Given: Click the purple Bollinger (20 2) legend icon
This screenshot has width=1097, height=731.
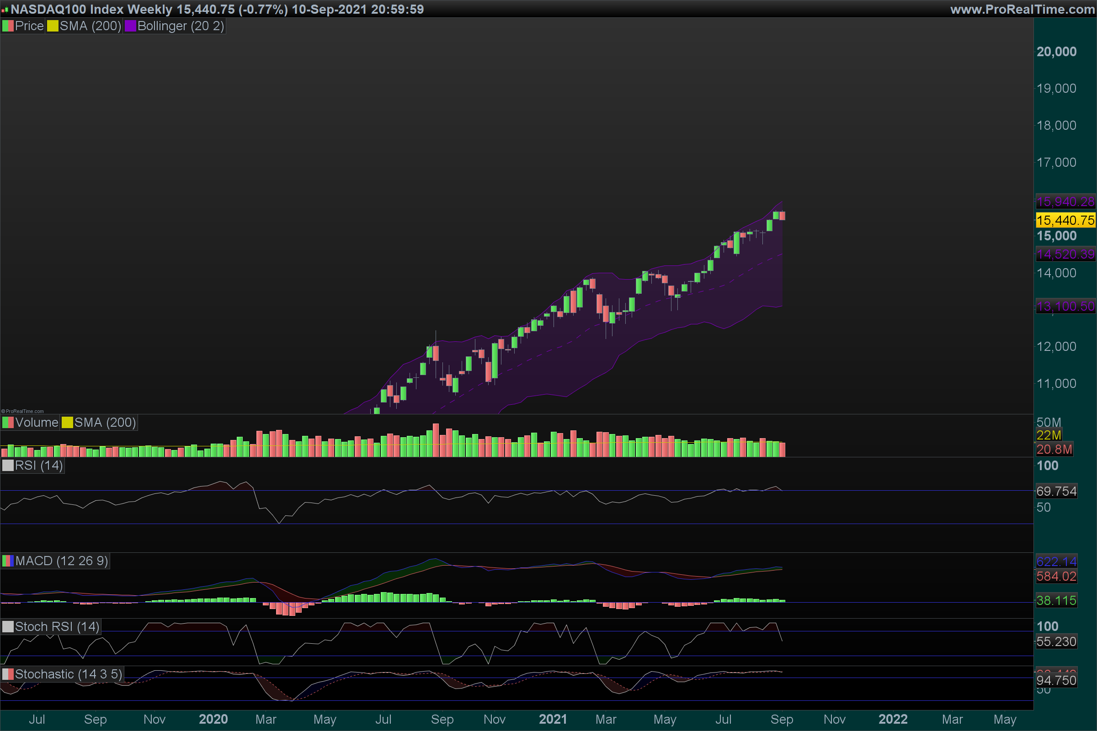Looking at the screenshot, I should [x=130, y=26].
